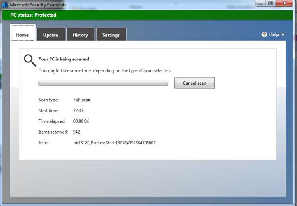The width and height of the screenshot is (297, 206).
Task: Click the 'Scan type:' label
Action: click(x=48, y=100)
